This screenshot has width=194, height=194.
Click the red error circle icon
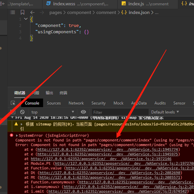click(x=11, y=135)
